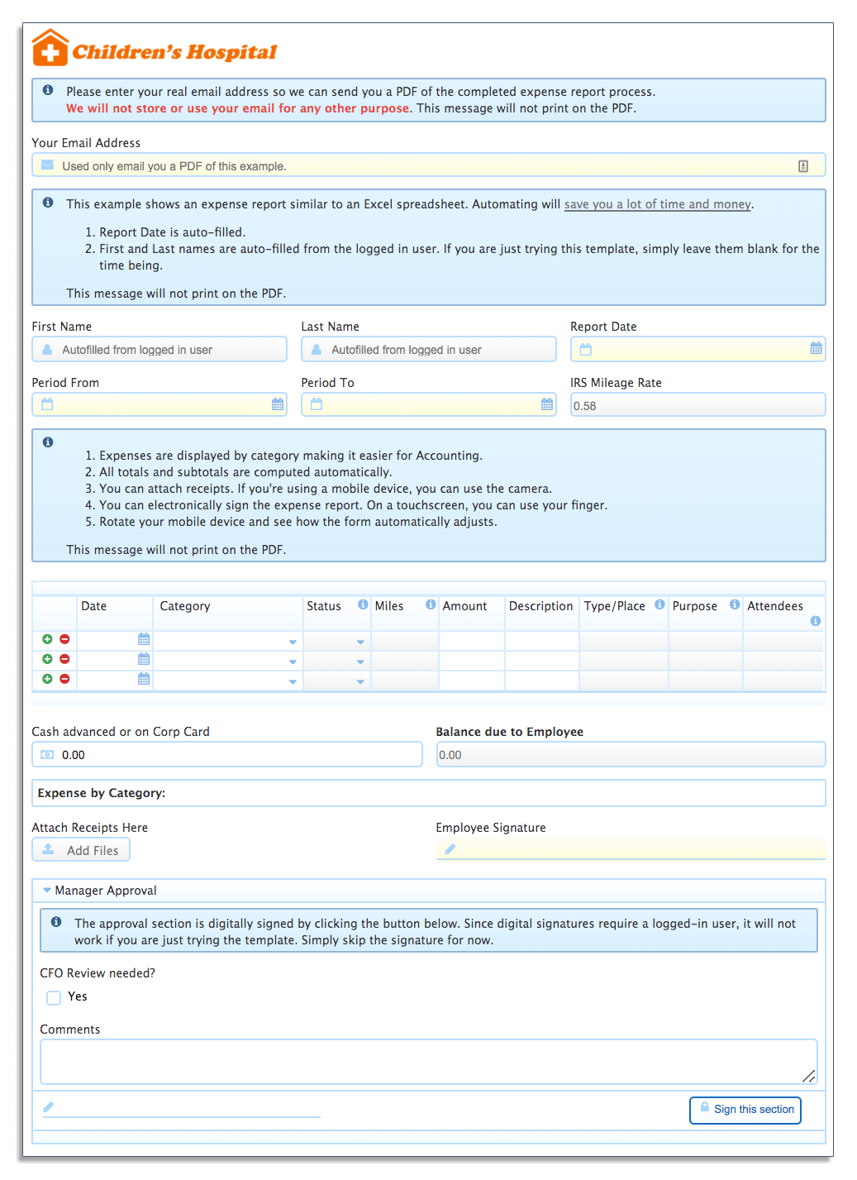Click the Type/Place column info icon
The image size is (857, 1180).
(659, 604)
